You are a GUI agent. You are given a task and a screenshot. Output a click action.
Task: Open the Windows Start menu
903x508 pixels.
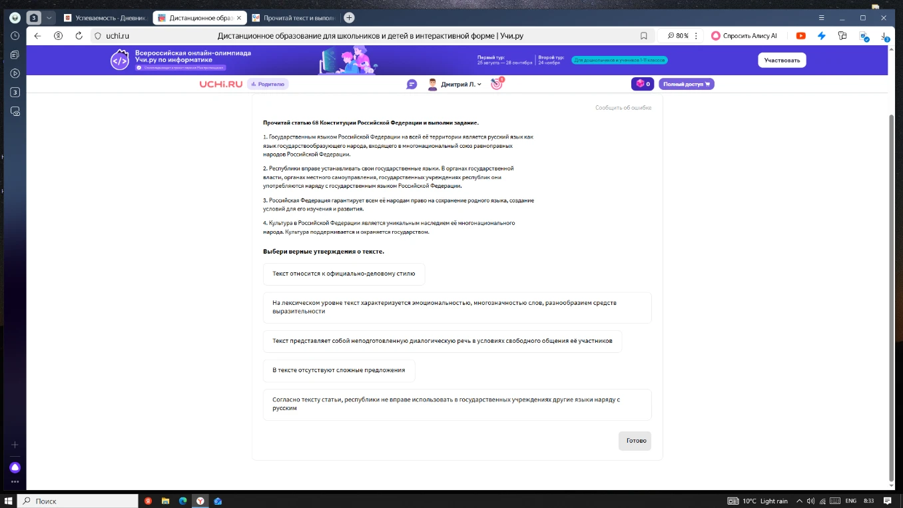(x=9, y=501)
